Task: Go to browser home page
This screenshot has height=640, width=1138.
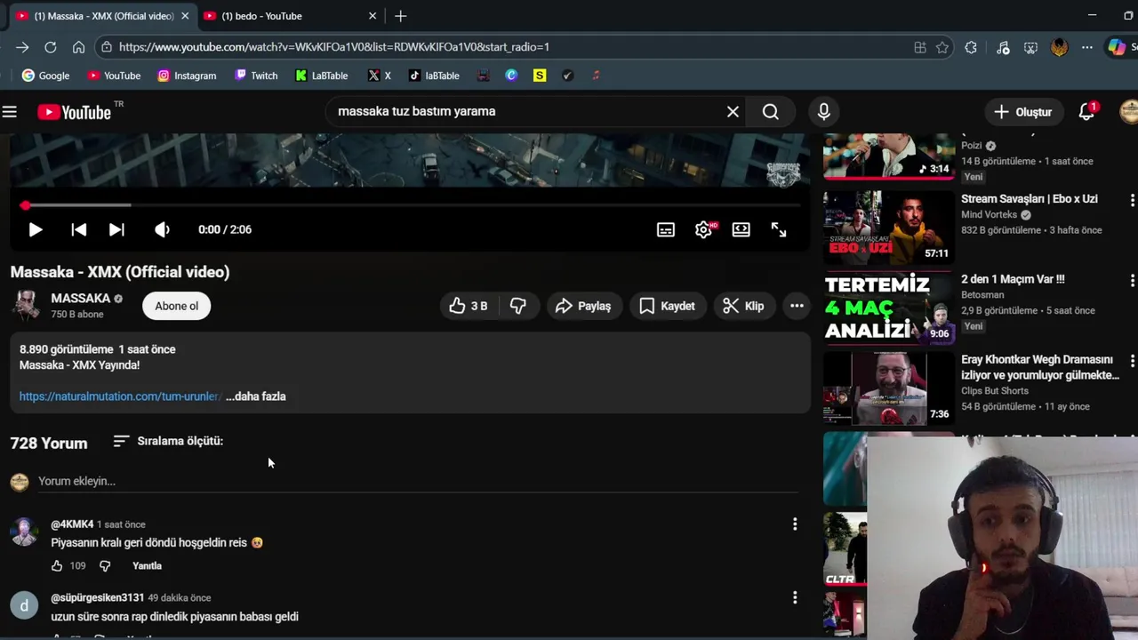Action: [78, 47]
